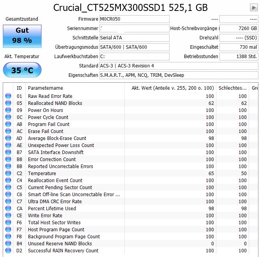This screenshot has width=260, height=257.
Task: Select status icon for Smart Off-line Scan Uncorrectable Error
Action: [x=8, y=194]
